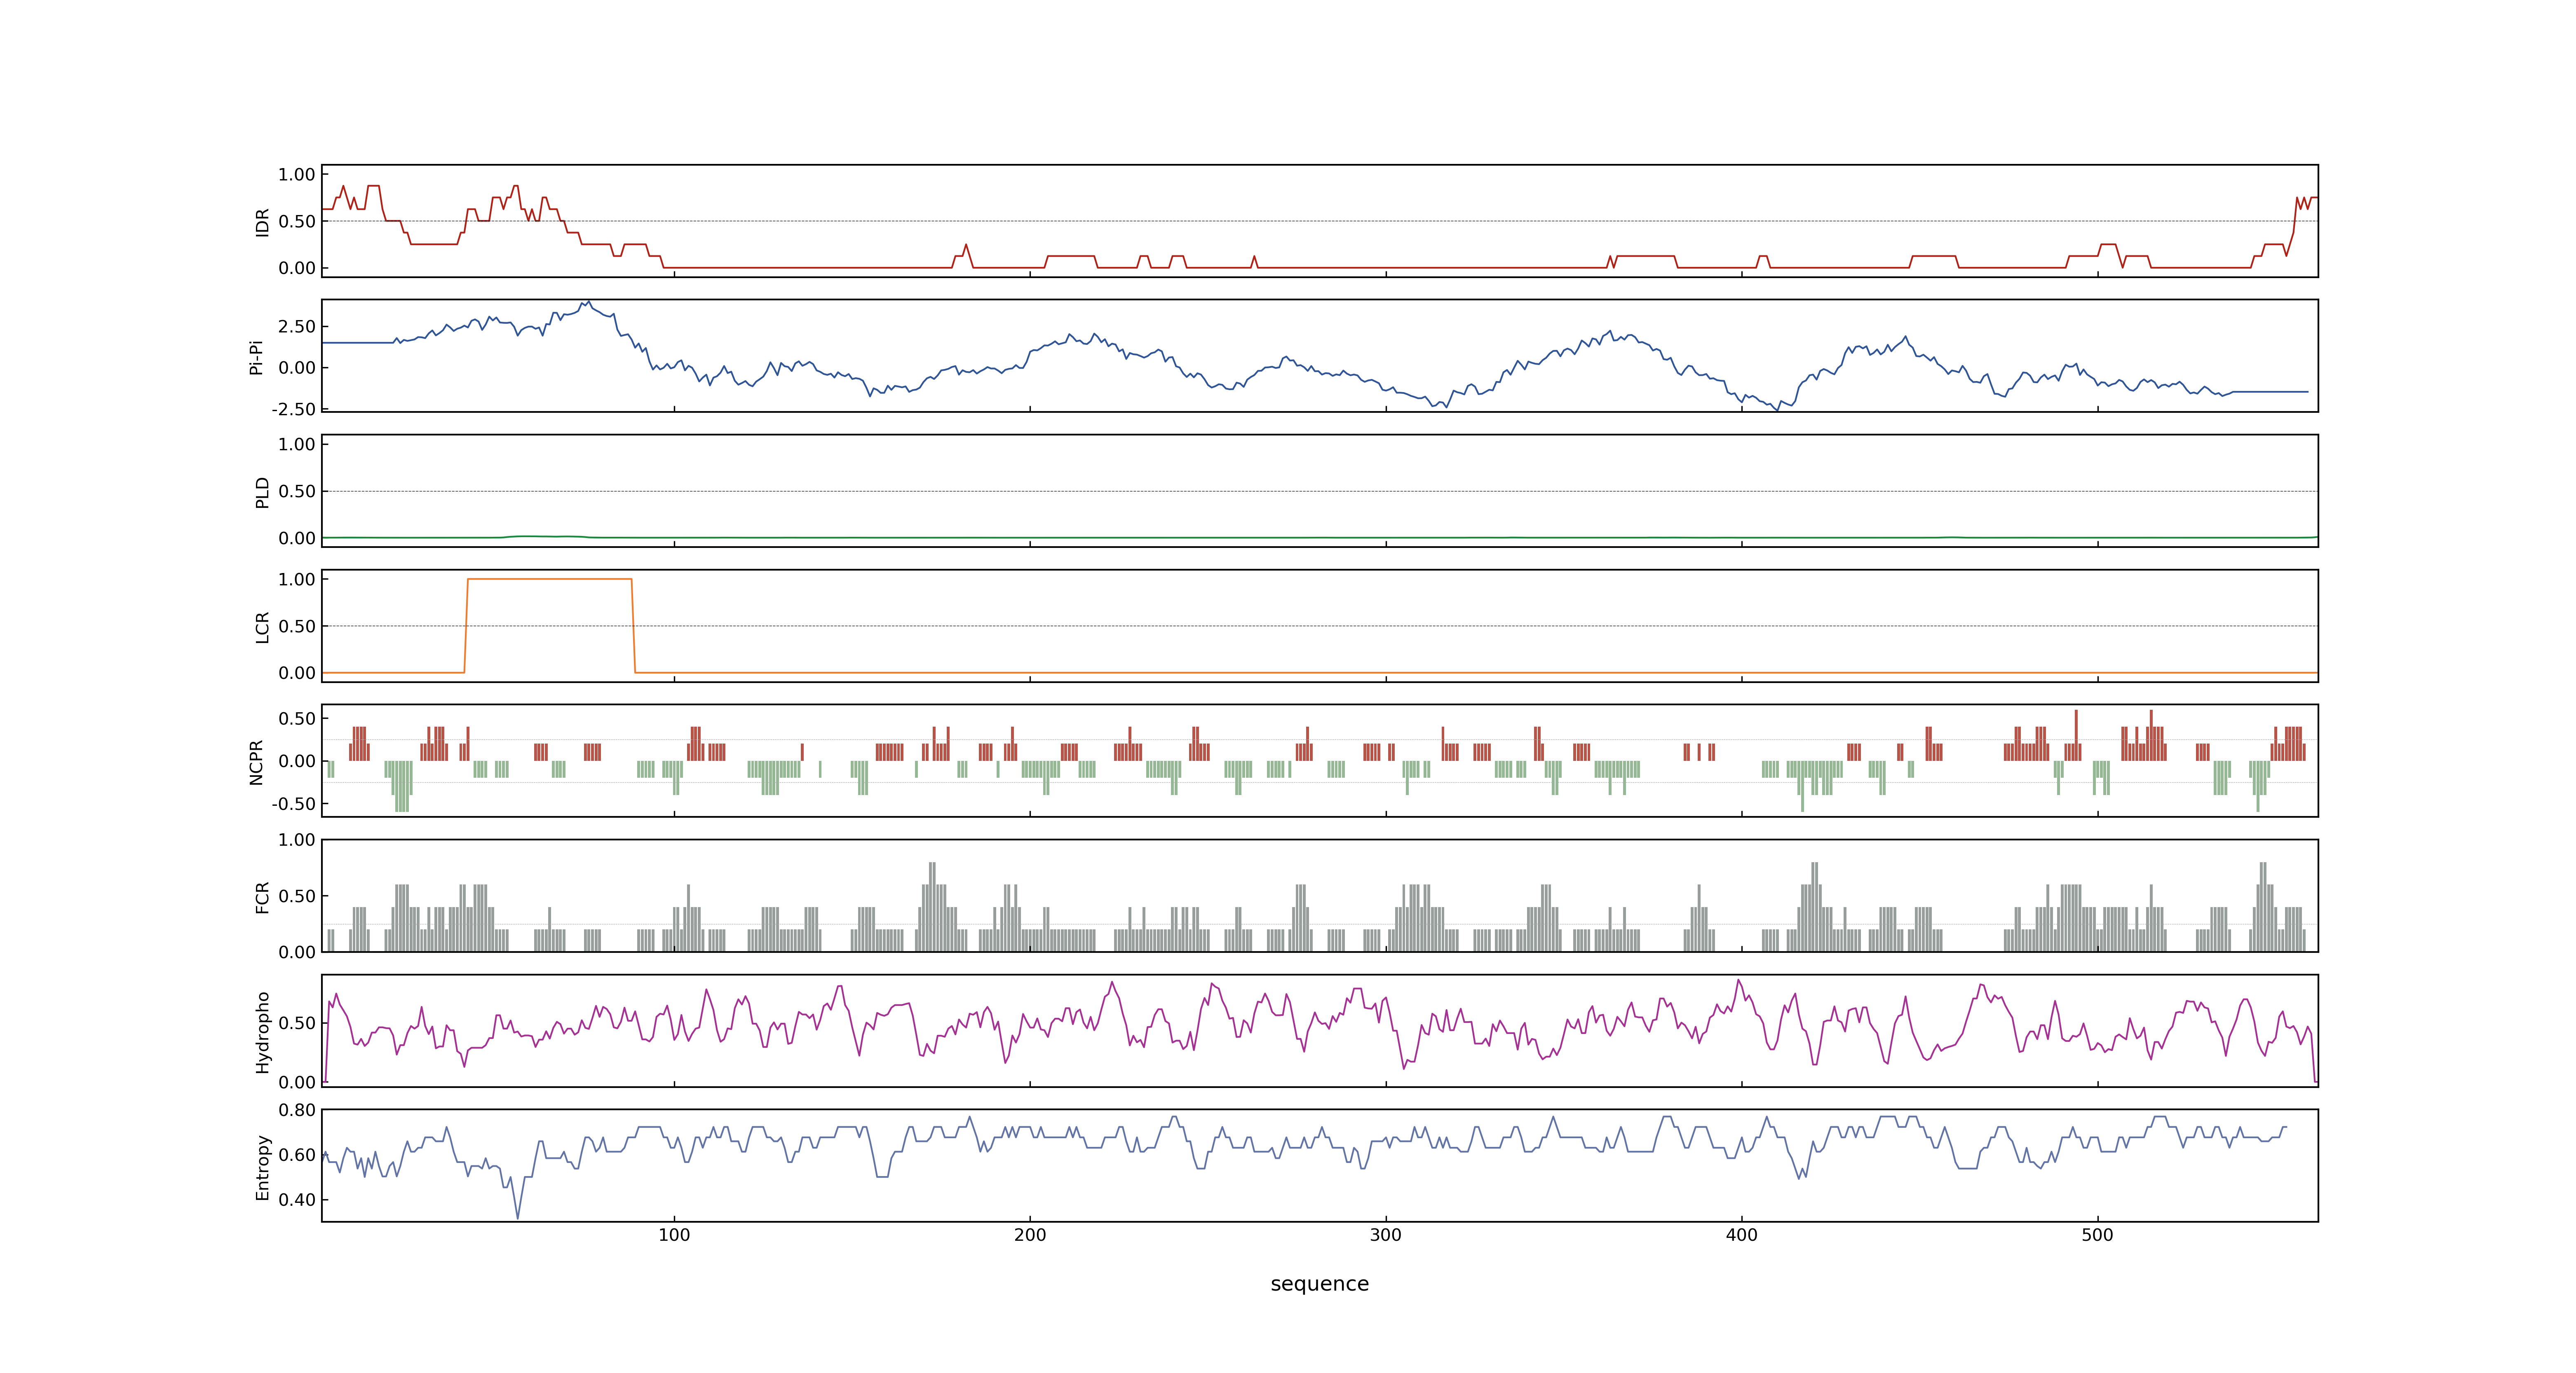Image resolution: width=2576 pixels, height=1373 pixels.
Task: Select the -2.50 tick of Pi-Pi panel
Action: [x=293, y=410]
